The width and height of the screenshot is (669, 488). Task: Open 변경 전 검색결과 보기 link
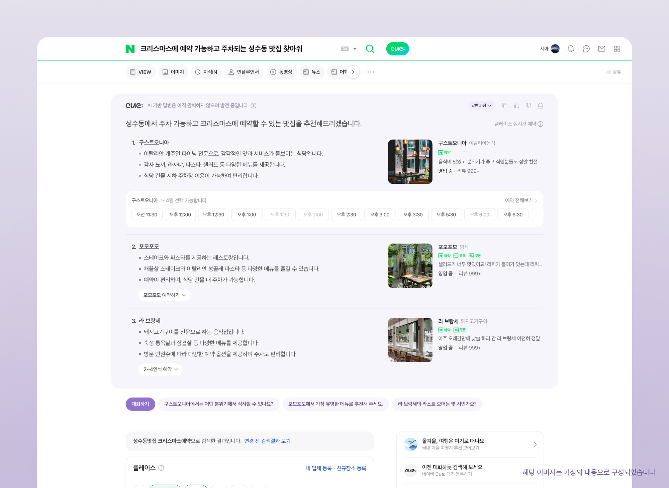(x=268, y=441)
